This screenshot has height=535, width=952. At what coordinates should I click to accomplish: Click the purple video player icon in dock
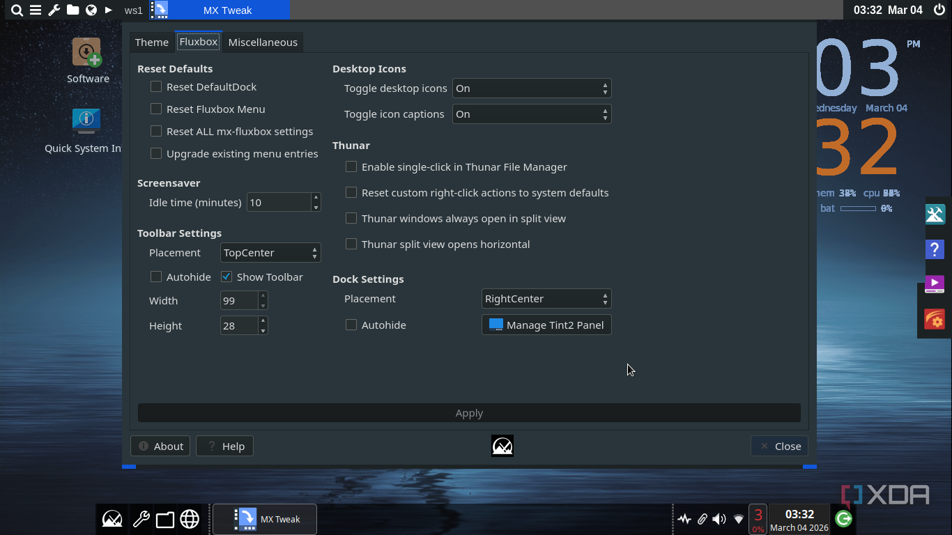[935, 284]
